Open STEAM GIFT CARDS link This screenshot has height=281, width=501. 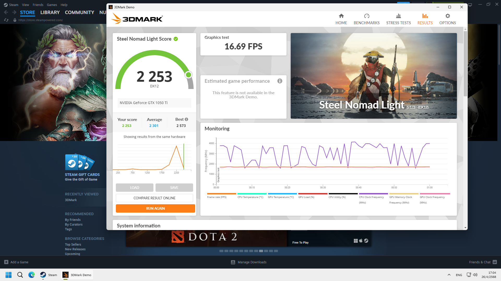pos(82,175)
